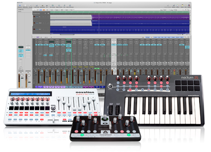Screen dimensions: 211x152
Task: Open the Arrange View menu
Action: 72,10
